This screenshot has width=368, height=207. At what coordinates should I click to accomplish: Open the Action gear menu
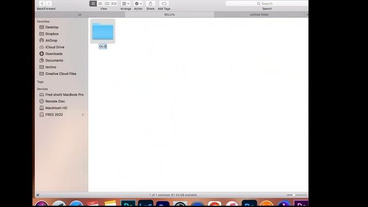coord(138,3)
